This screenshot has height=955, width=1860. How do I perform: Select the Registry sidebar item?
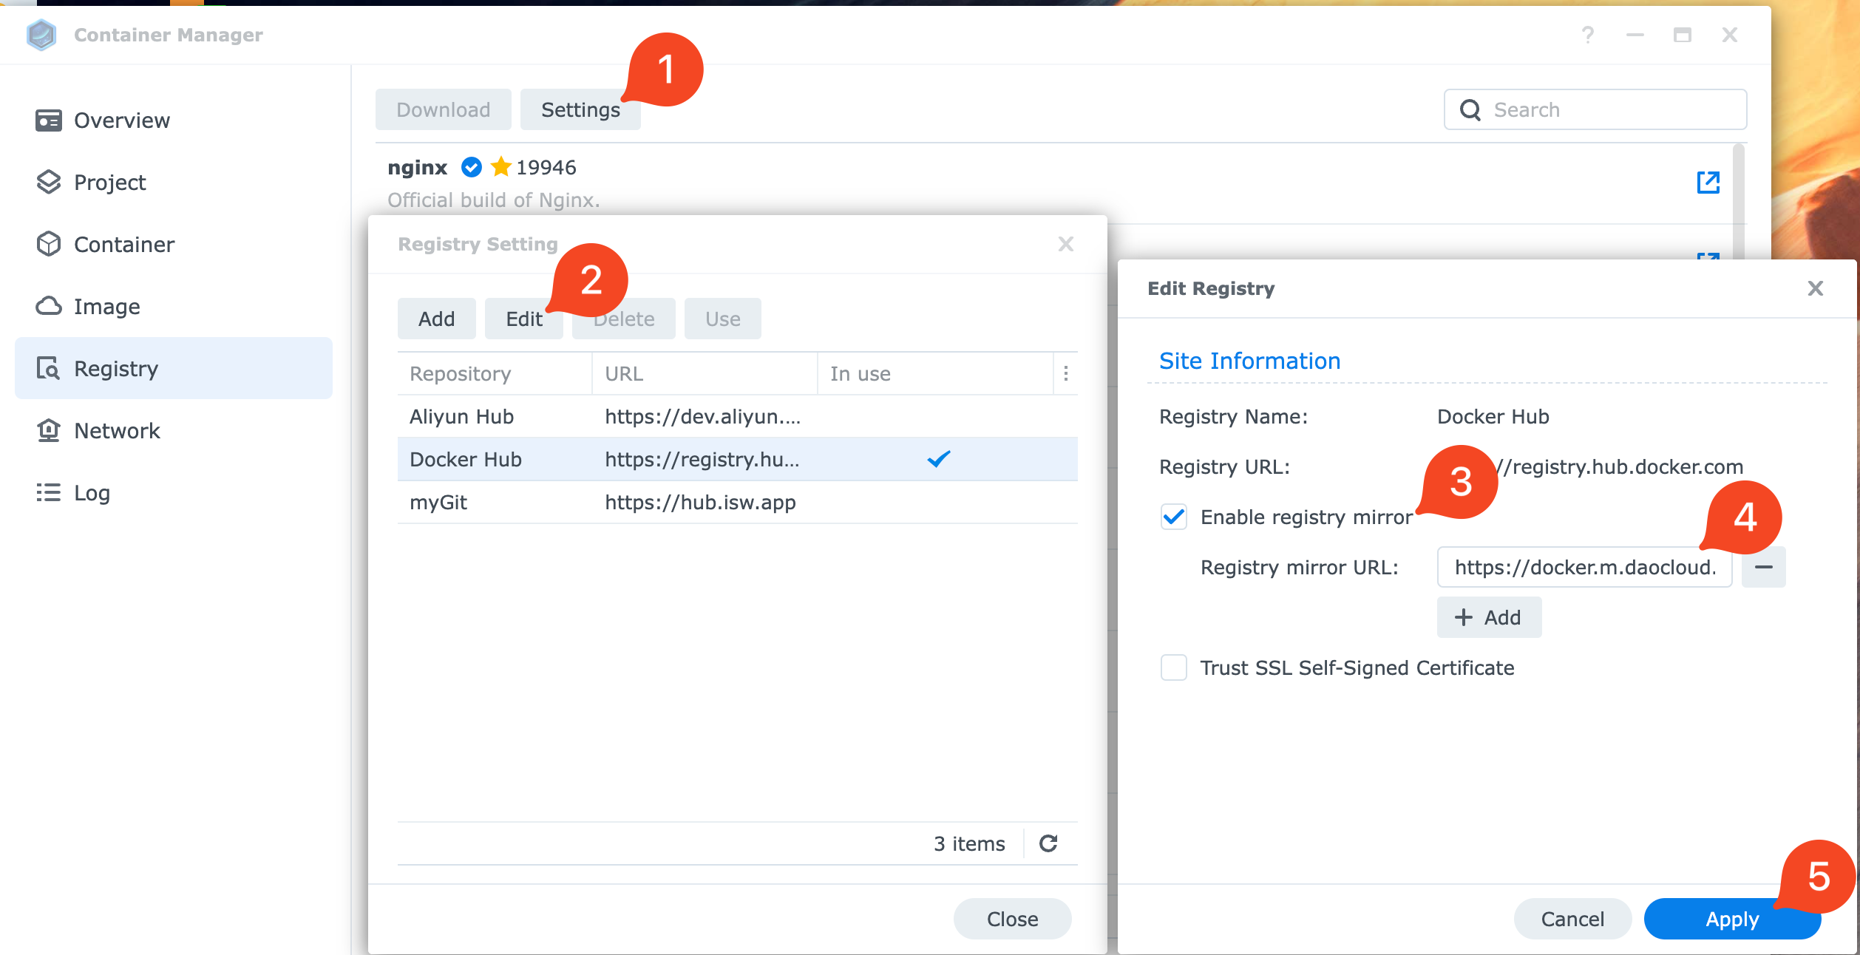[174, 368]
